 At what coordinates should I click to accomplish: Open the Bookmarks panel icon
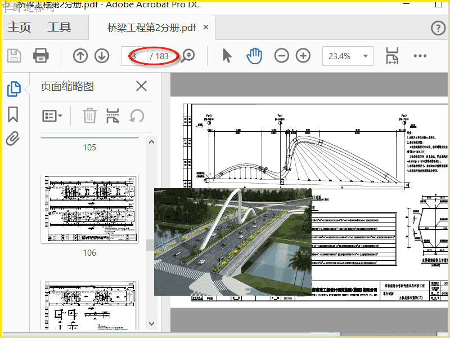tap(13, 114)
